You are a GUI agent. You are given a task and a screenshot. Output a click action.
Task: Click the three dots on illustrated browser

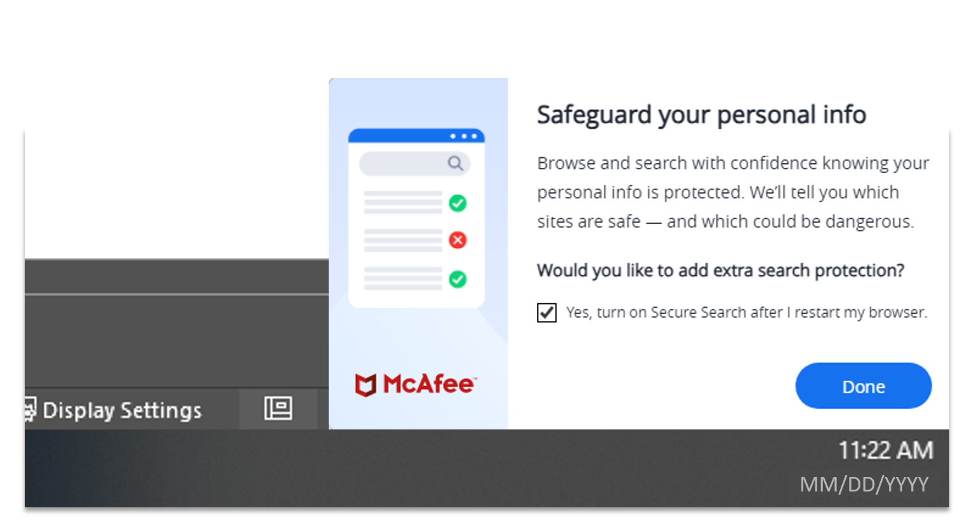coord(463,136)
